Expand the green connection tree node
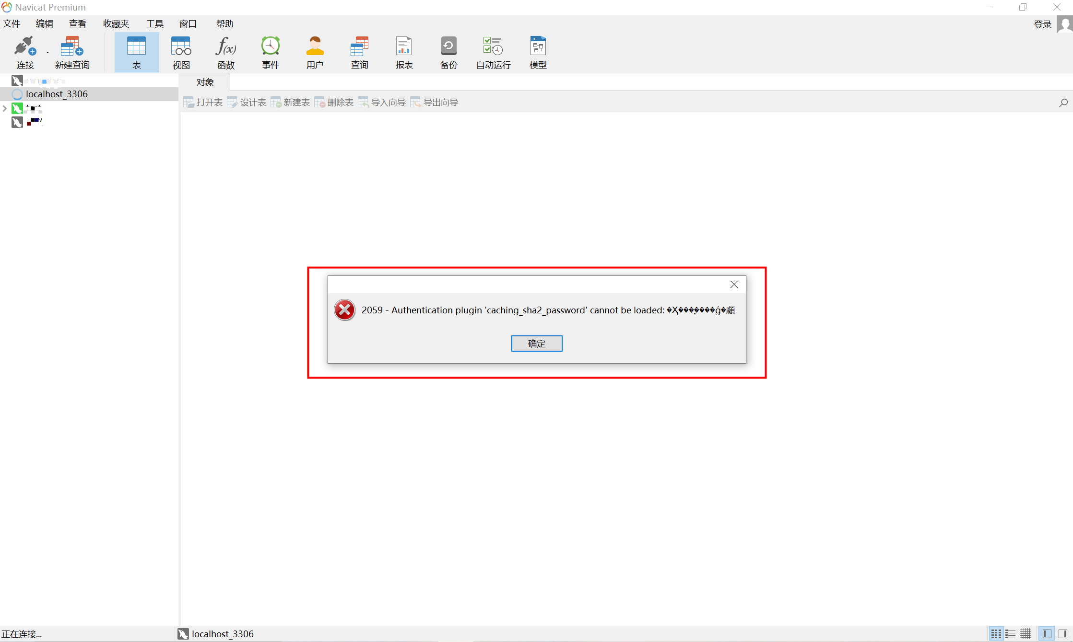This screenshot has height=642, width=1073. click(x=5, y=109)
